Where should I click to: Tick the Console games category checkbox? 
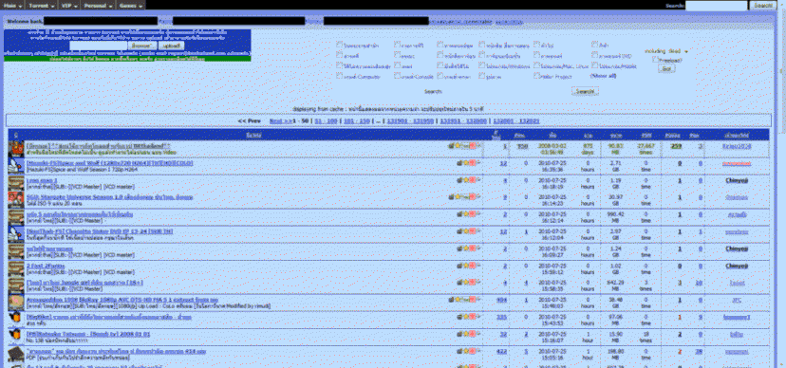[397, 76]
